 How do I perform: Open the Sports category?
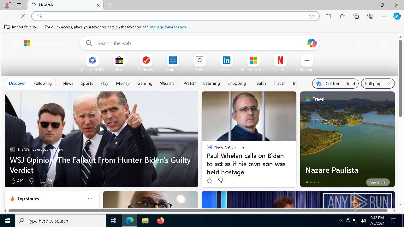87,83
